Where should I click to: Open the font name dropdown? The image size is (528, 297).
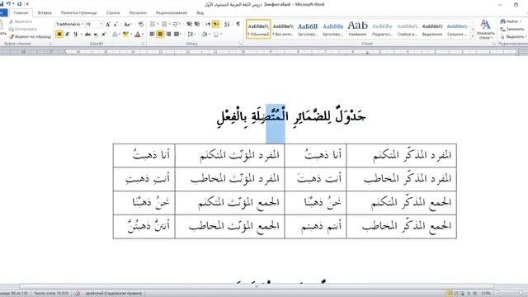[82, 24]
